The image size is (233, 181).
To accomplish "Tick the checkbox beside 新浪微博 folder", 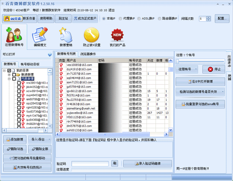I will coord(14,75).
